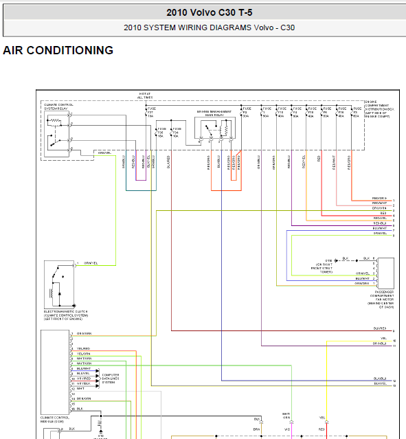Viewport: 406px width, 439px height.
Task: Click the climate control system relay symbol box
Action: pyautogui.click(x=56, y=134)
